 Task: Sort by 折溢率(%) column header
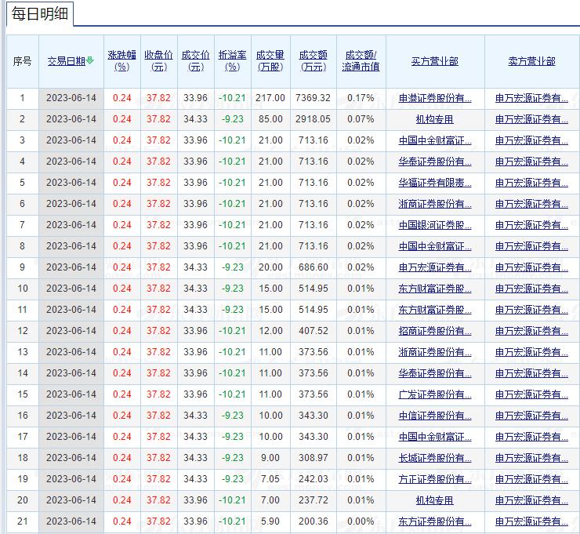(x=232, y=61)
